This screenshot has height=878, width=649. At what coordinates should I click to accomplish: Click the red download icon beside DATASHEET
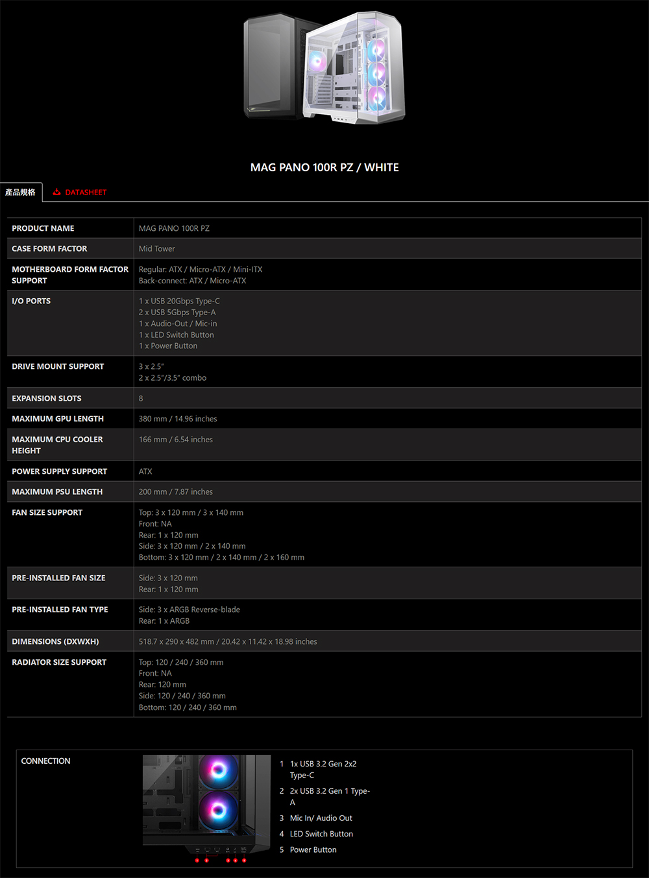(x=57, y=192)
